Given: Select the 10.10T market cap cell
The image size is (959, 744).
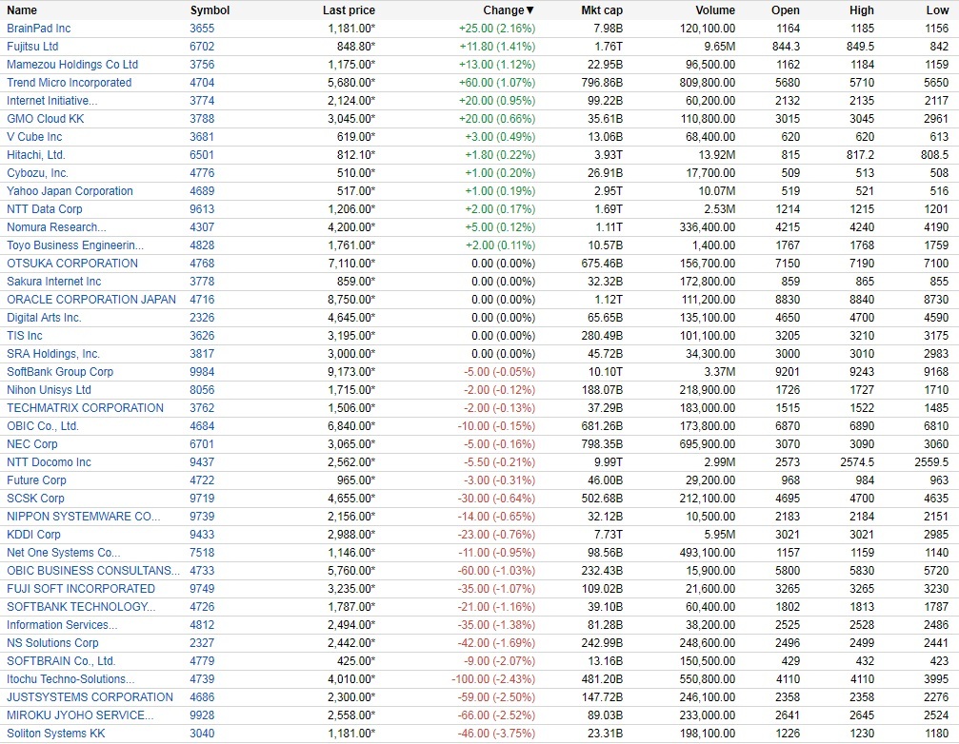Looking at the screenshot, I should 605,371.
